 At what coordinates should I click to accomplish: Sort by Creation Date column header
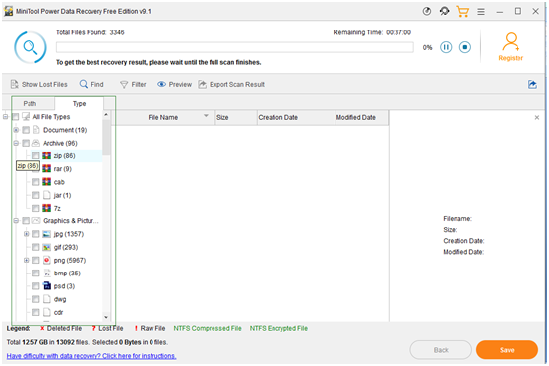tap(296, 118)
